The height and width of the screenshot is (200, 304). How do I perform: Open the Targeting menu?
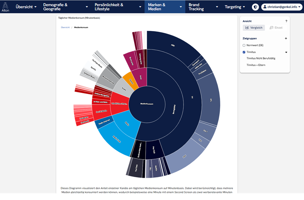pyautogui.click(x=235, y=7)
